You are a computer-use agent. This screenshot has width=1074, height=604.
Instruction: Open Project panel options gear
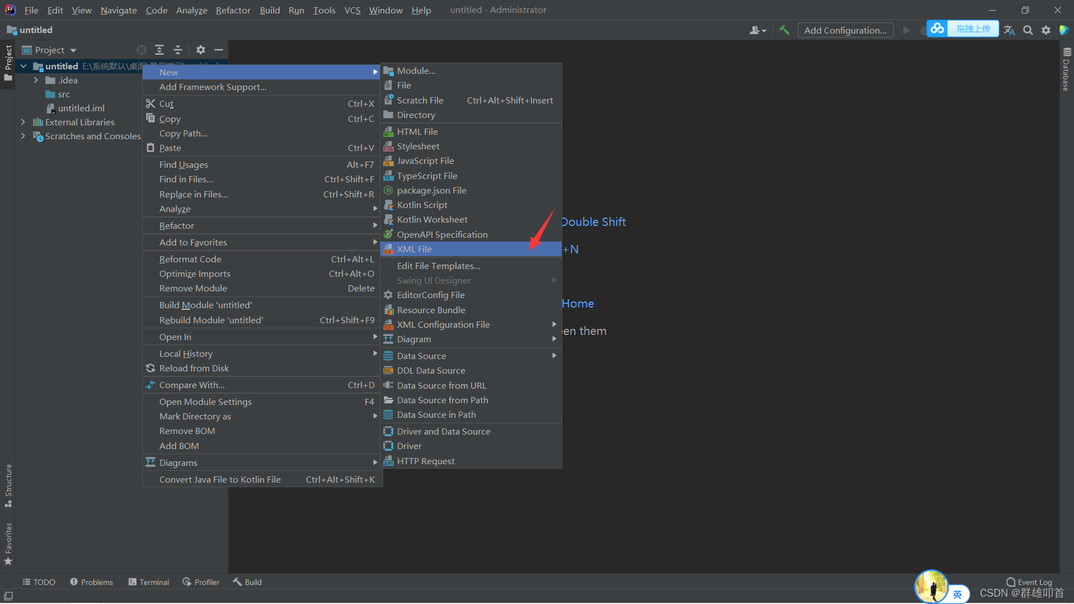201,50
